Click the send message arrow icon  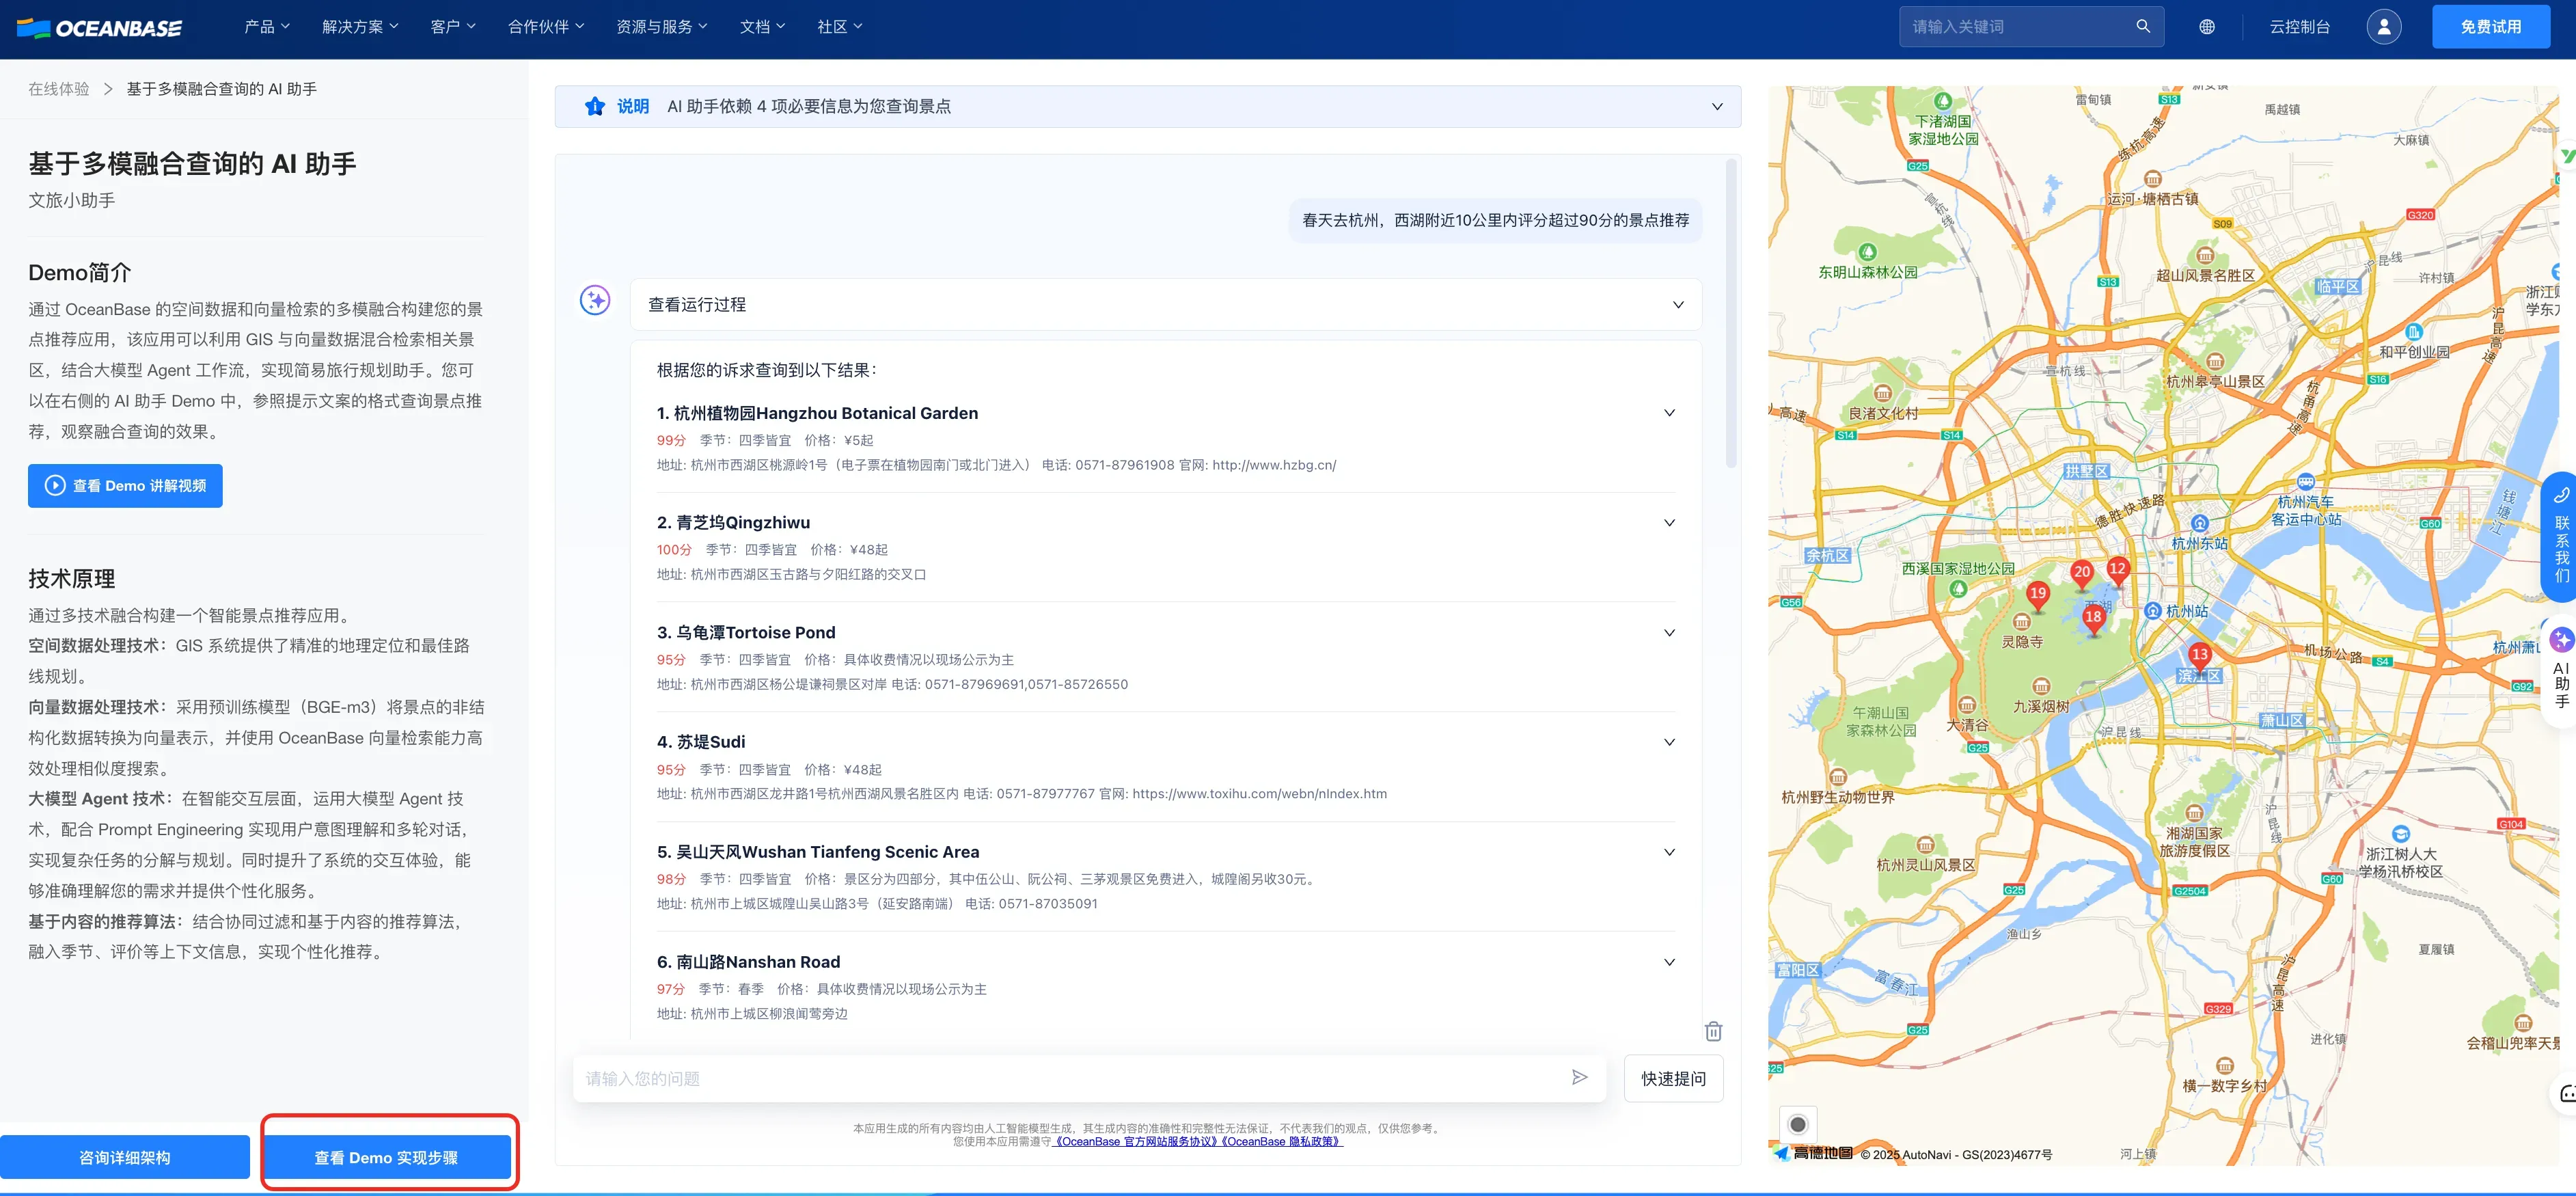tap(1579, 1077)
